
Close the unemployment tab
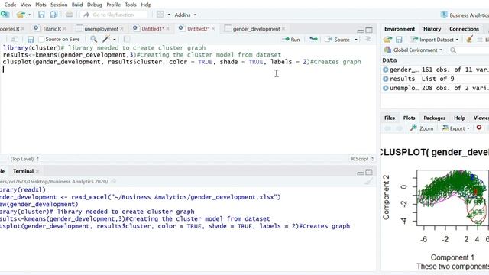[122, 29]
